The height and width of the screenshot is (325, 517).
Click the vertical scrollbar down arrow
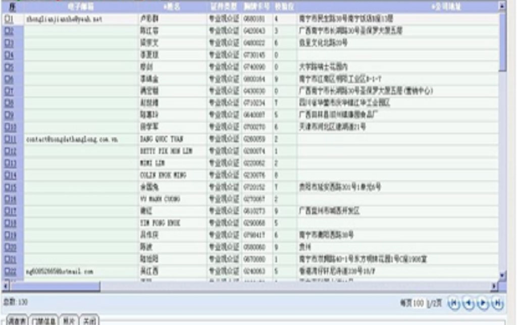[x=502, y=275]
